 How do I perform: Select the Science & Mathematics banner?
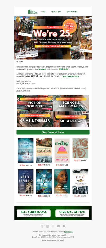click(71, 103)
